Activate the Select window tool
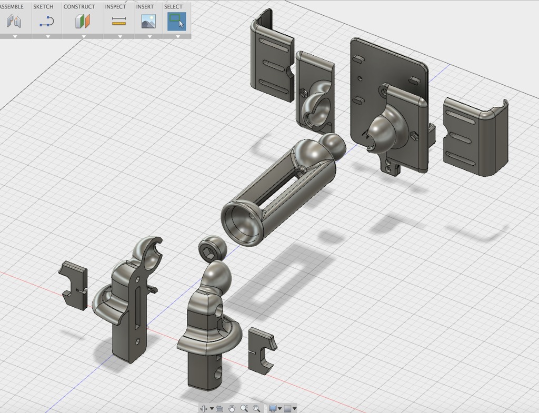Screen dimensions: 539x413 point(176,21)
